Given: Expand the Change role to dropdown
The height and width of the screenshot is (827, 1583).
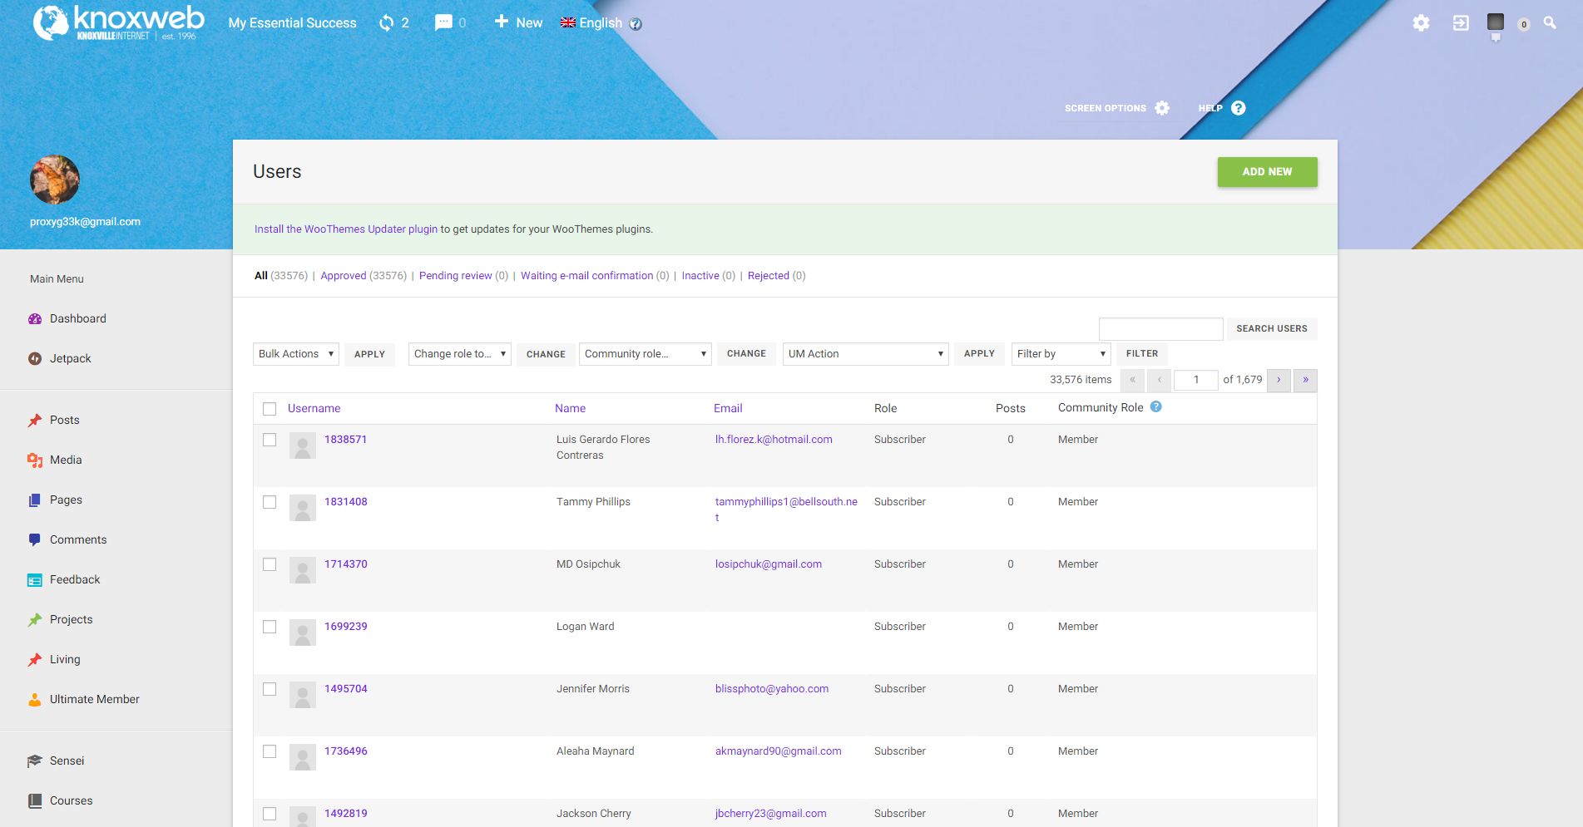Looking at the screenshot, I should [x=459, y=354].
